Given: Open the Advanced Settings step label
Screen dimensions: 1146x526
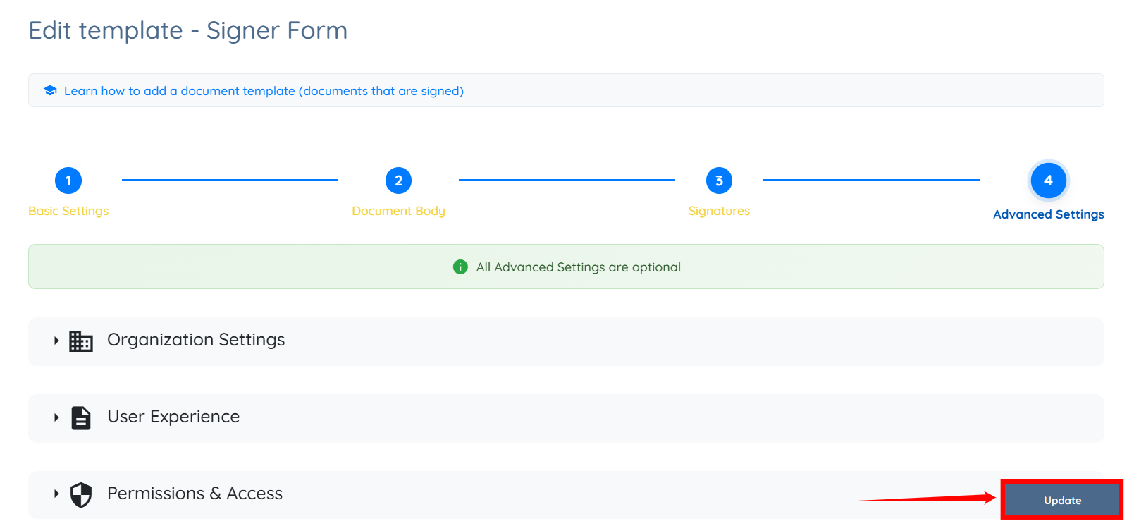Looking at the screenshot, I should [x=1049, y=214].
